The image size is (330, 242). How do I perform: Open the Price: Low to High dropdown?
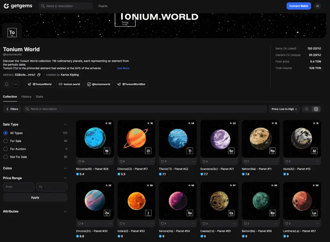click(x=284, y=109)
